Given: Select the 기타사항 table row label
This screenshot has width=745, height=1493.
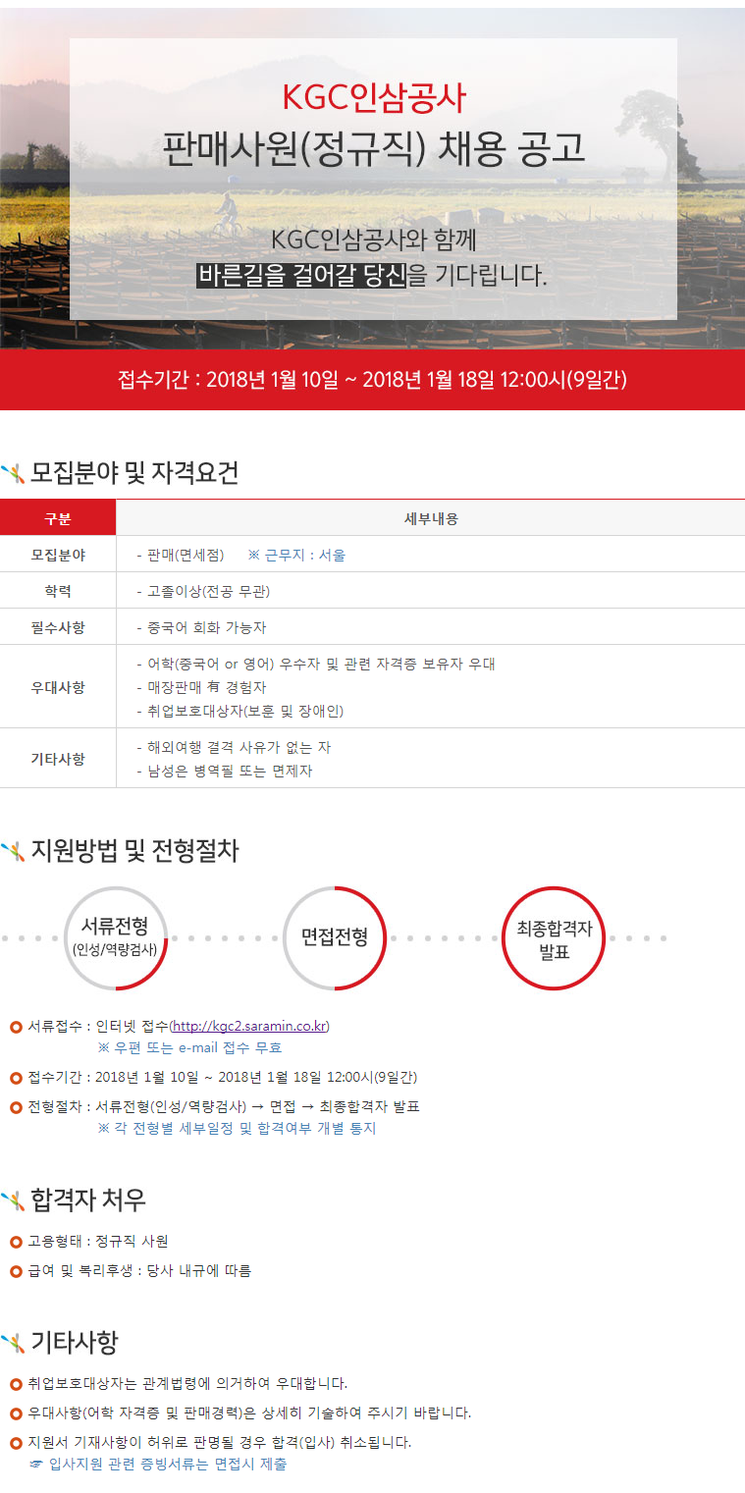Looking at the screenshot, I should point(58,759).
